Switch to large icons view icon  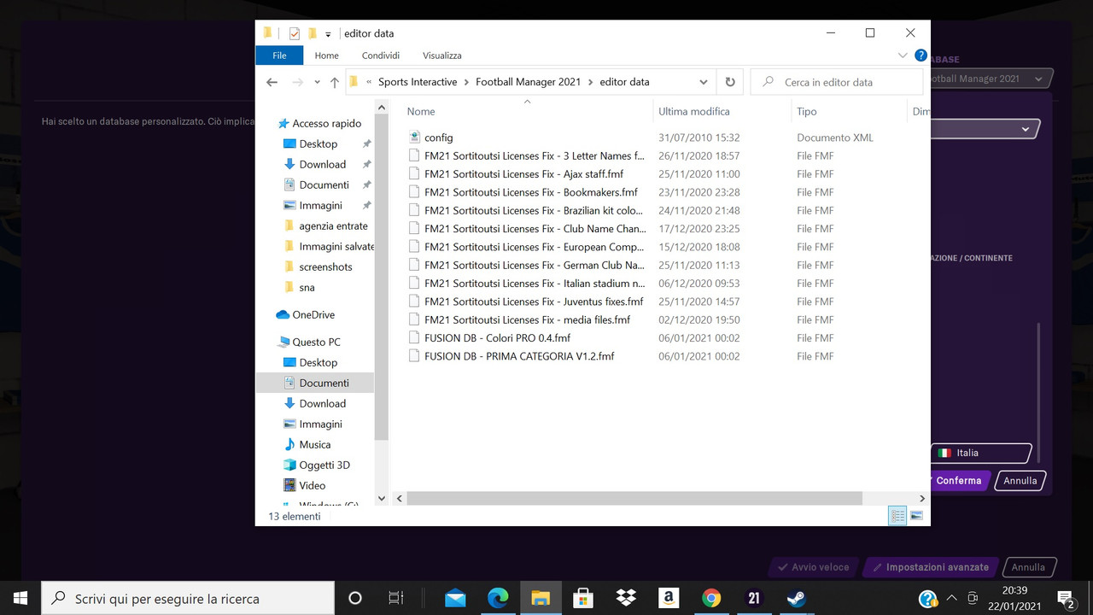click(x=916, y=516)
